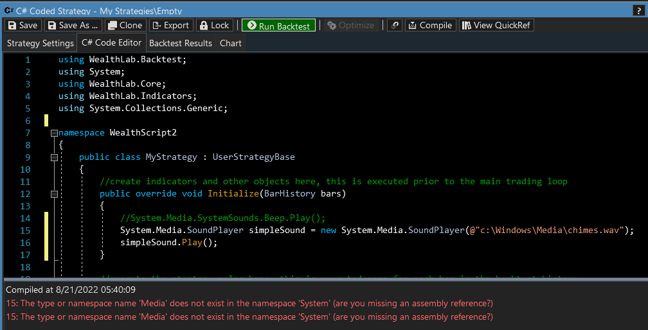
Task: Lock the strategy with padlock button
Action: pos(214,25)
